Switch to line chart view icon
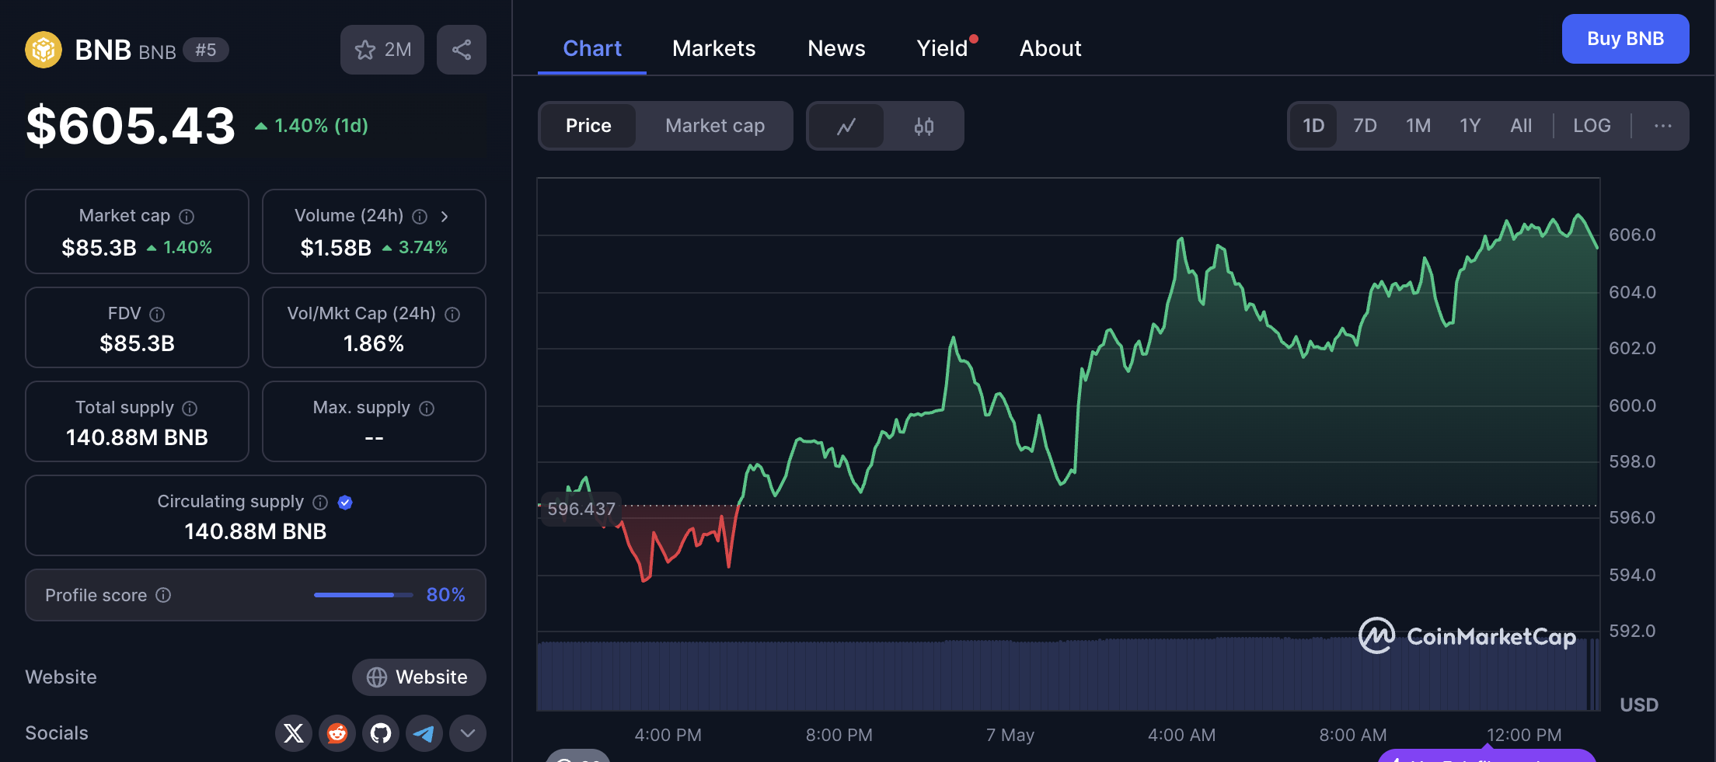 pos(846,126)
